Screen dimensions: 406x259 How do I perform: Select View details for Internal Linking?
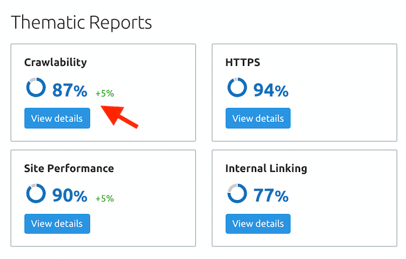(x=258, y=223)
